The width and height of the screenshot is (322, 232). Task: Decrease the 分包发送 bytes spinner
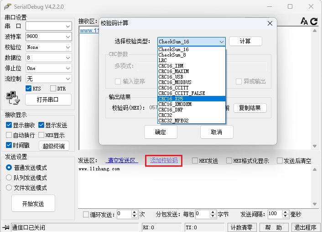pos(213,216)
